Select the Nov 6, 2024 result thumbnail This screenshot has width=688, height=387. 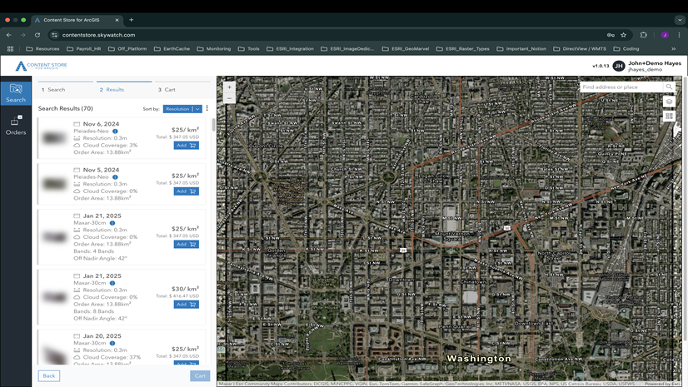54,138
